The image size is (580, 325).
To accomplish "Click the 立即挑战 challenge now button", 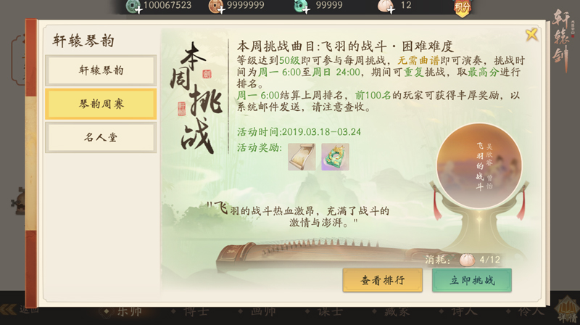I will [472, 281].
